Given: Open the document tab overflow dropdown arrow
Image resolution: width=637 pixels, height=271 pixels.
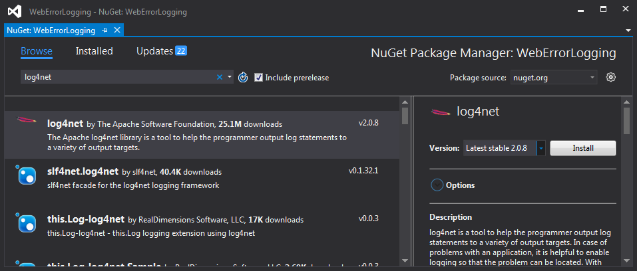Looking at the screenshot, I should (628, 31).
